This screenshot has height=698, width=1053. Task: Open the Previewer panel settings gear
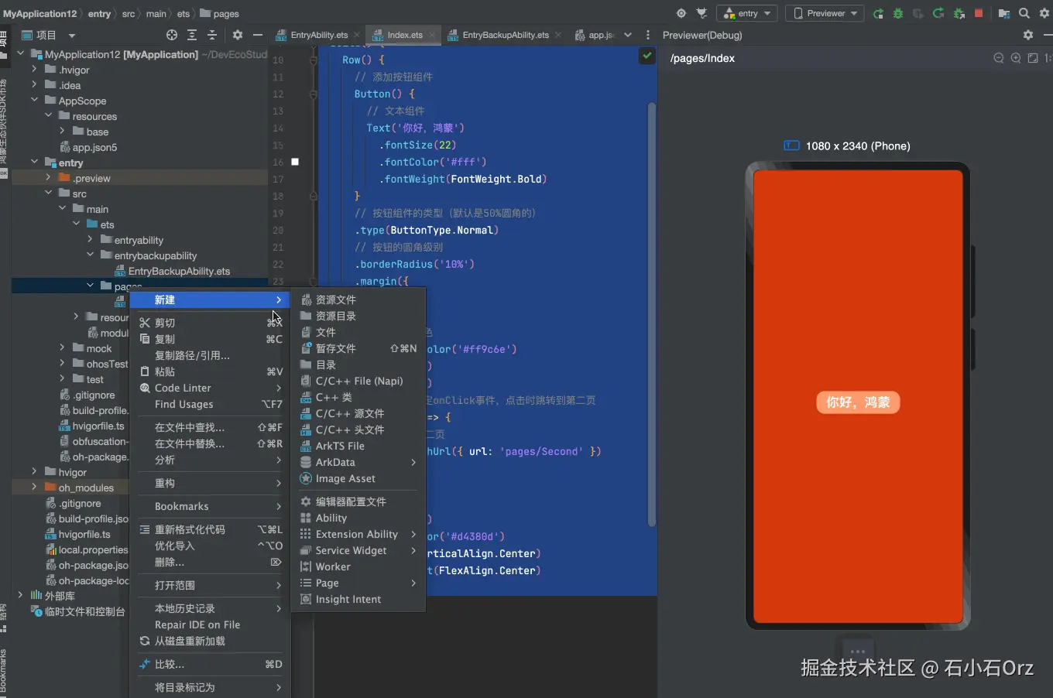[x=1028, y=35]
